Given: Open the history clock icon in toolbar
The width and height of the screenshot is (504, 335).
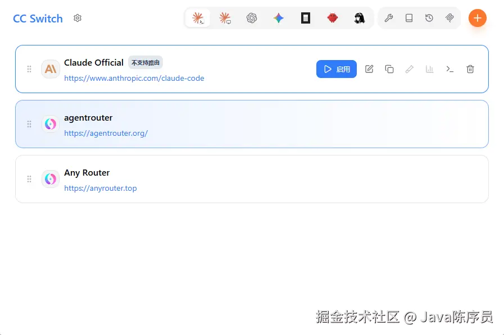Looking at the screenshot, I should point(429,18).
